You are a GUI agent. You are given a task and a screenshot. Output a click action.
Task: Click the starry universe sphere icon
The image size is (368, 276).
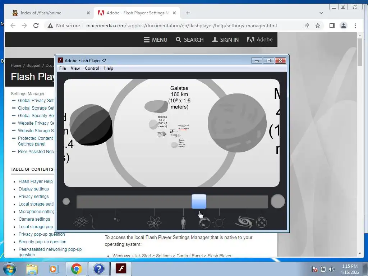point(261,222)
